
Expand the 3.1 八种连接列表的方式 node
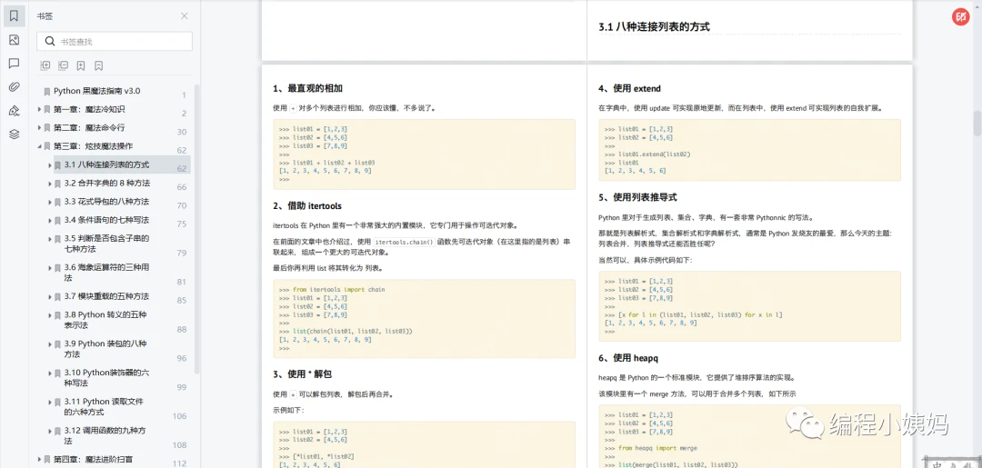tap(49, 165)
